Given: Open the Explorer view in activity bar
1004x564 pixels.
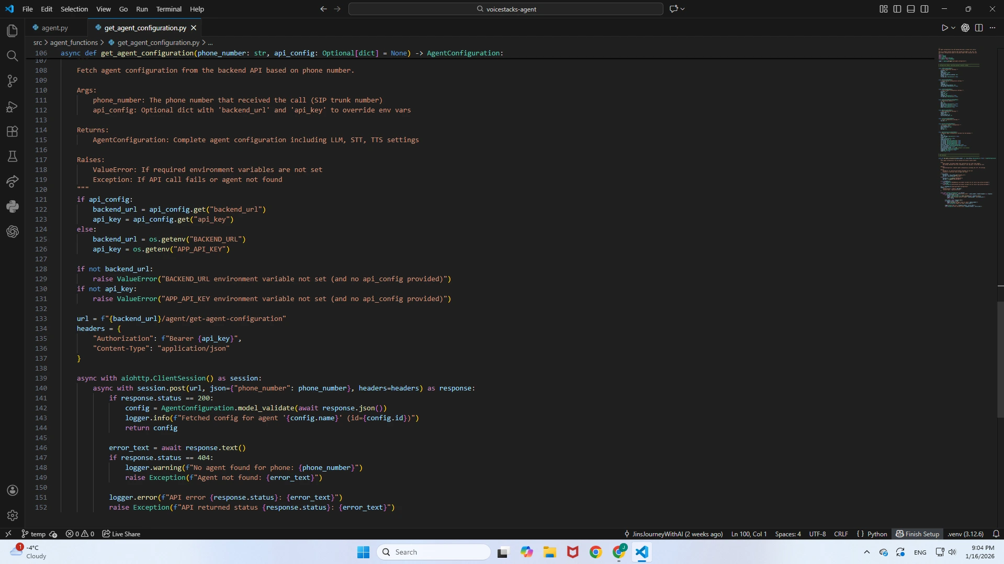Looking at the screenshot, I should (13, 31).
